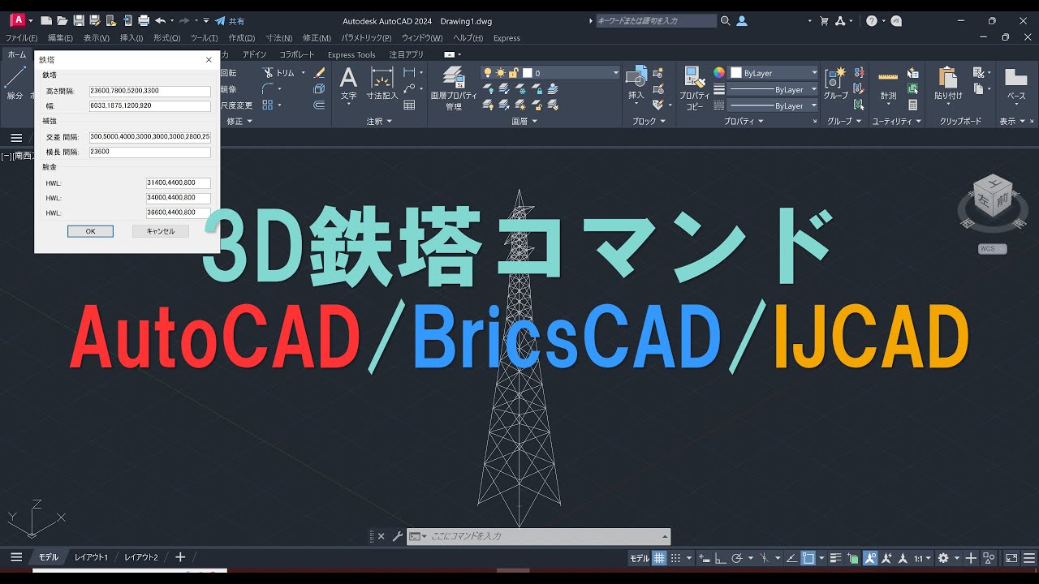This screenshot has height=584, width=1039.
Task: Open the Dimension (寸法) menu
Action: pyautogui.click(x=279, y=38)
